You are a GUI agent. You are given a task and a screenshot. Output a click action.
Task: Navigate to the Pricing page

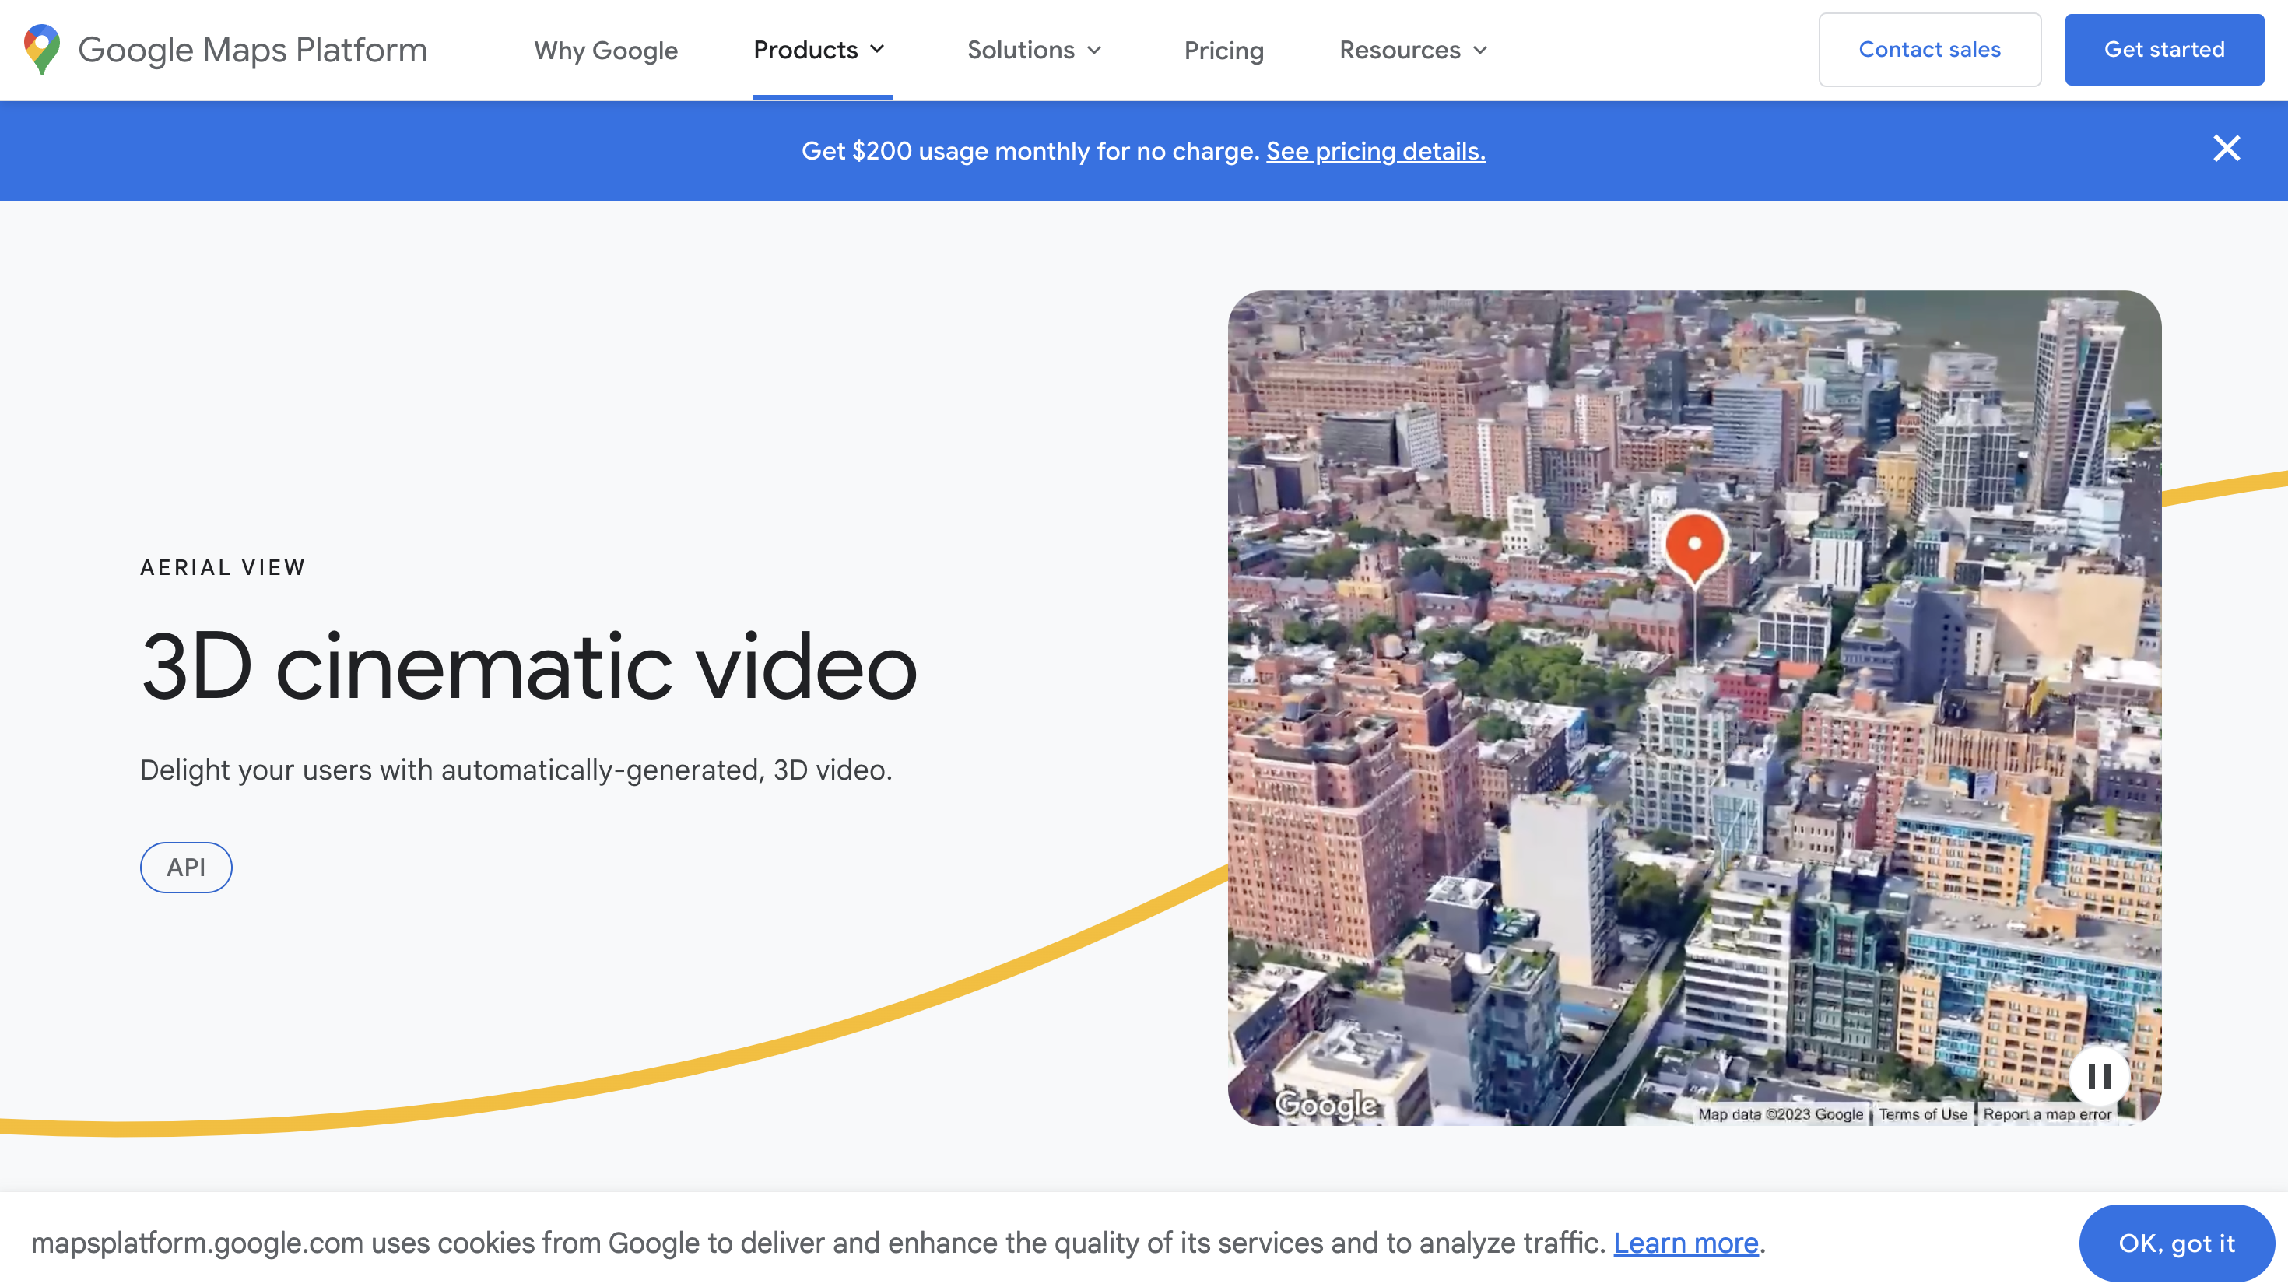[x=1223, y=51]
